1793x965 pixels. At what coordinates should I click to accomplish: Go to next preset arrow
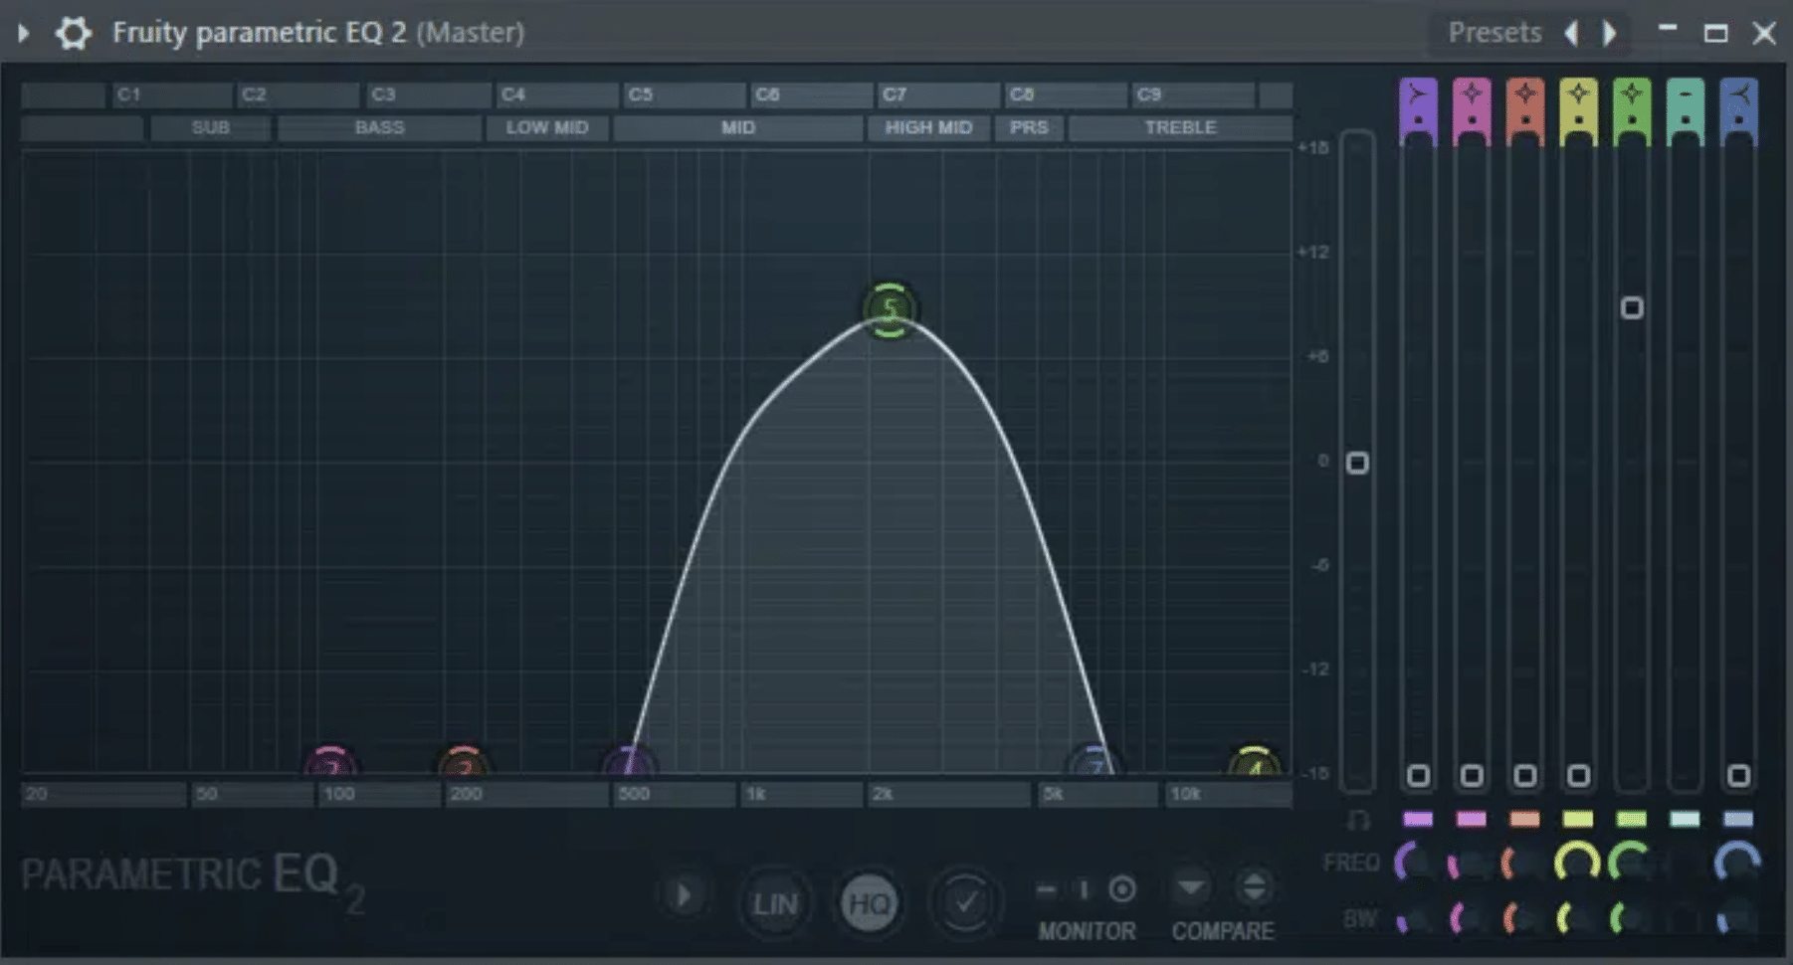(x=1609, y=33)
